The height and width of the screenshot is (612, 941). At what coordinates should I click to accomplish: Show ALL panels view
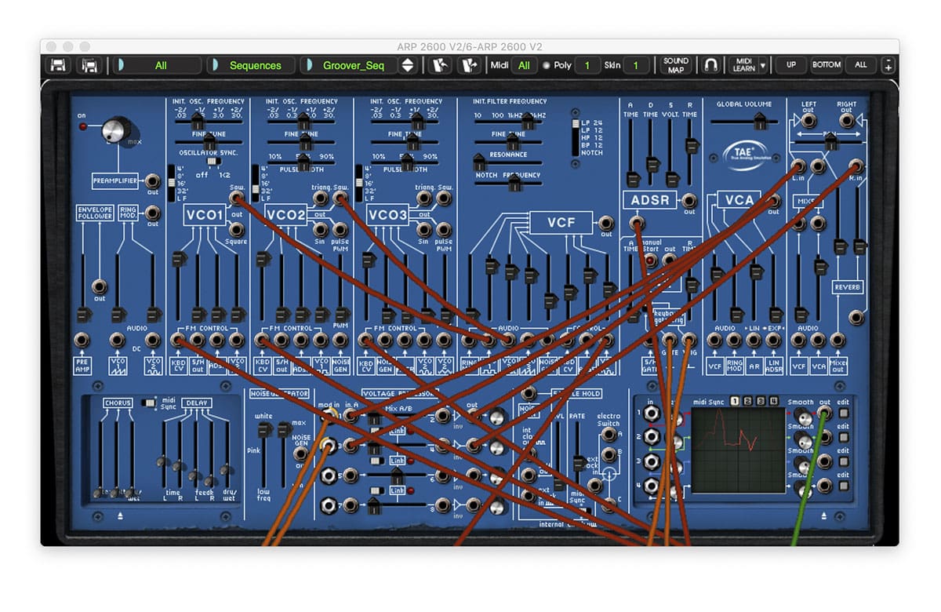[x=861, y=65]
